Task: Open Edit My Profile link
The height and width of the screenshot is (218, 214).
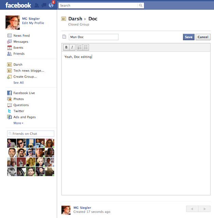Action: click(x=33, y=23)
